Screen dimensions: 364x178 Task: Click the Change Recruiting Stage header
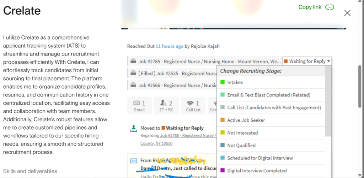251,71
